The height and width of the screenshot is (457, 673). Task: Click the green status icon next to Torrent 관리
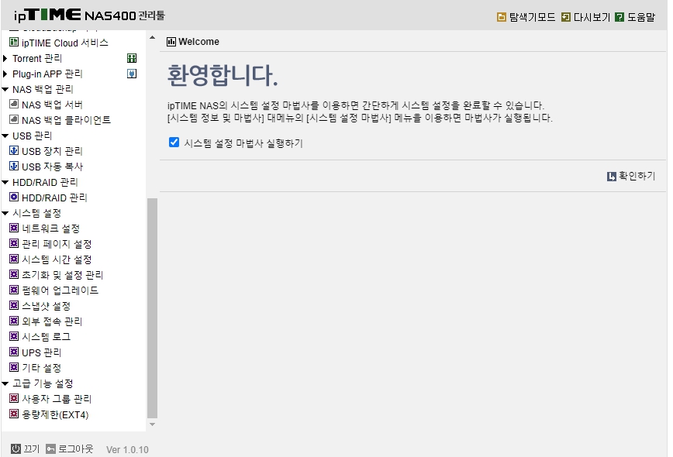click(133, 58)
